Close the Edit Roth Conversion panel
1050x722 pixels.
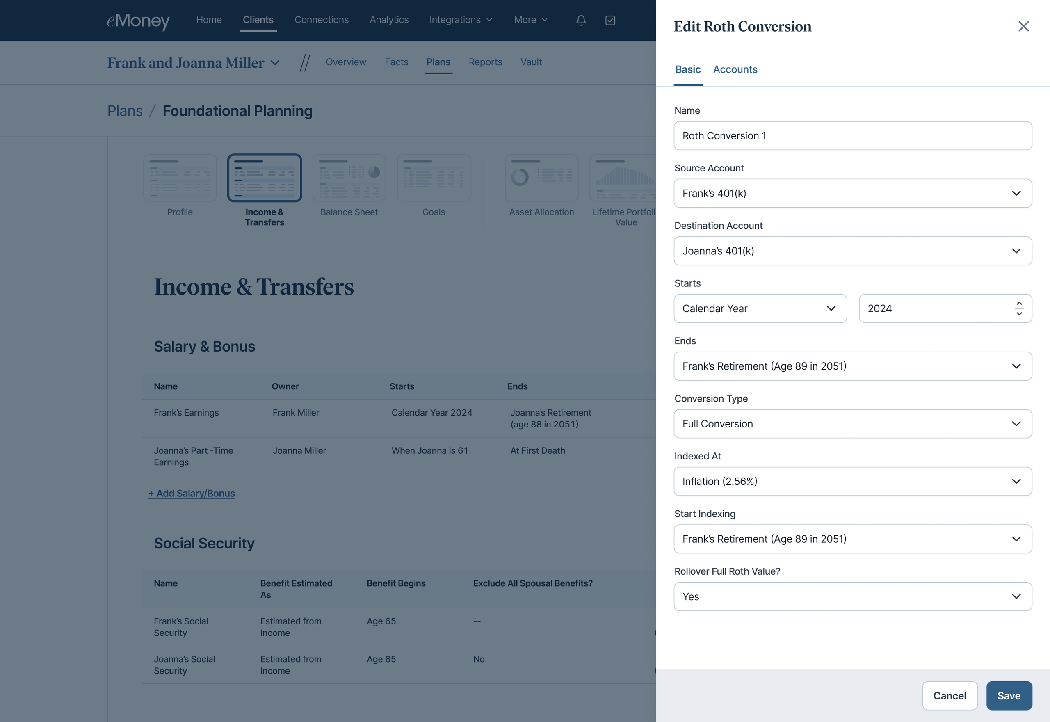tap(1023, 26)
